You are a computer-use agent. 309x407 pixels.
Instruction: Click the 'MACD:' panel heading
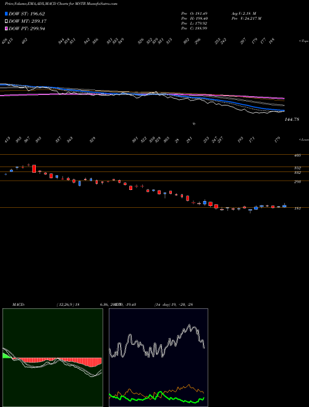click(x=18, y=305)
